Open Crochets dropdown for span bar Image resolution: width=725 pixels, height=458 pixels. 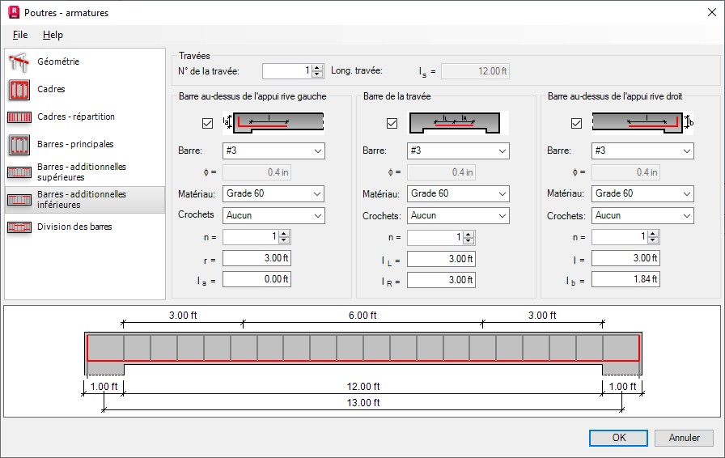click(x=458, y=215)
